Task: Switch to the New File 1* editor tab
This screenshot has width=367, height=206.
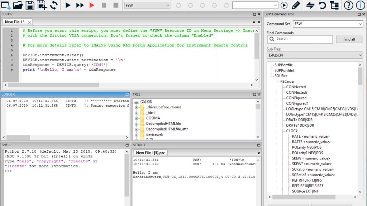Action: pyautogui.click(x=15, y=22)
